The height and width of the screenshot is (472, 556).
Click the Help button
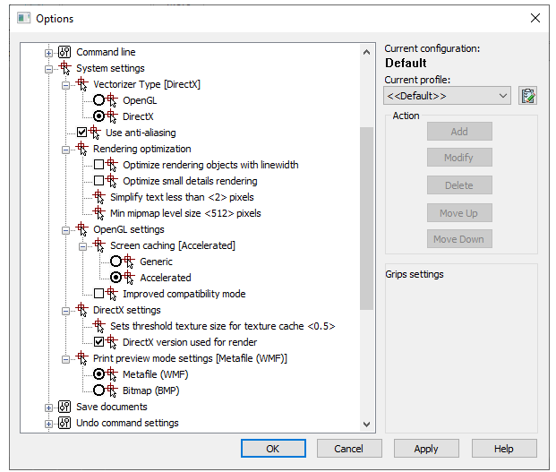(x=504, y=449)
